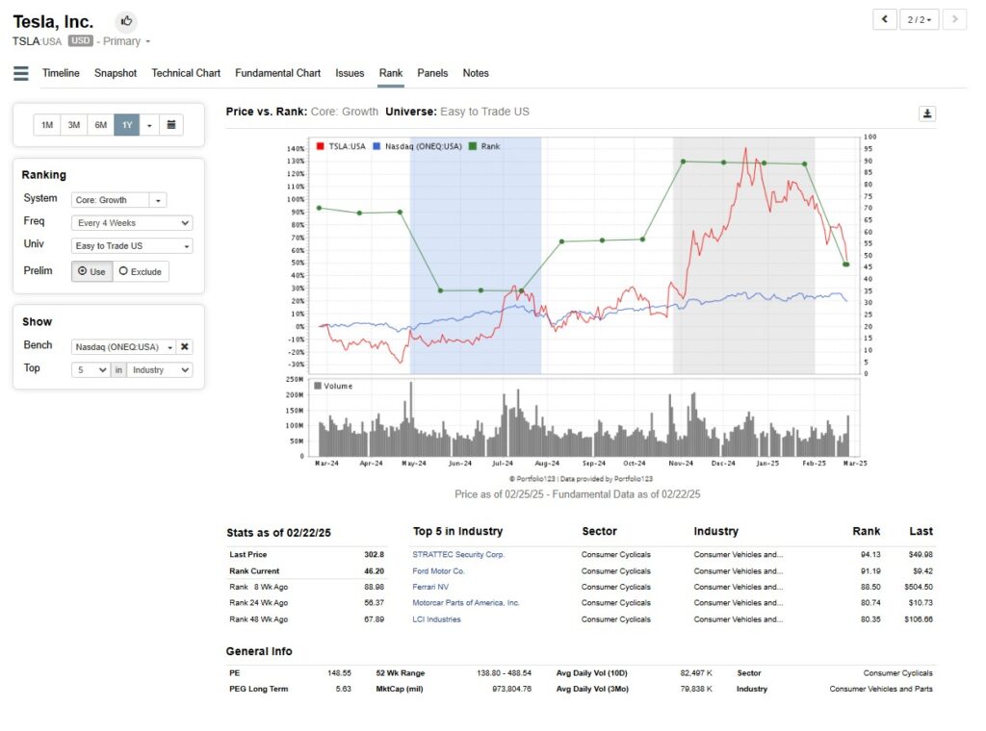
Task: Open the Fundamental Chart tab
Action: tap(277, 73)
